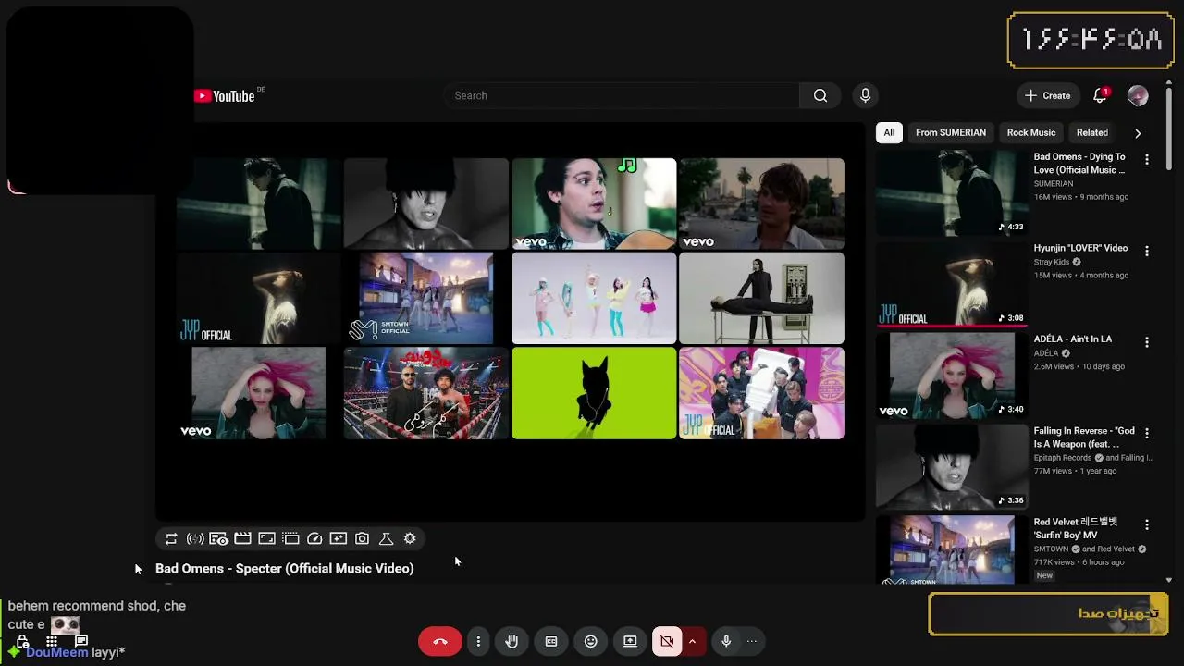Open the emoji reactions button in the call bar
The image size is (1184, 666).
click(x=591, y=641)
